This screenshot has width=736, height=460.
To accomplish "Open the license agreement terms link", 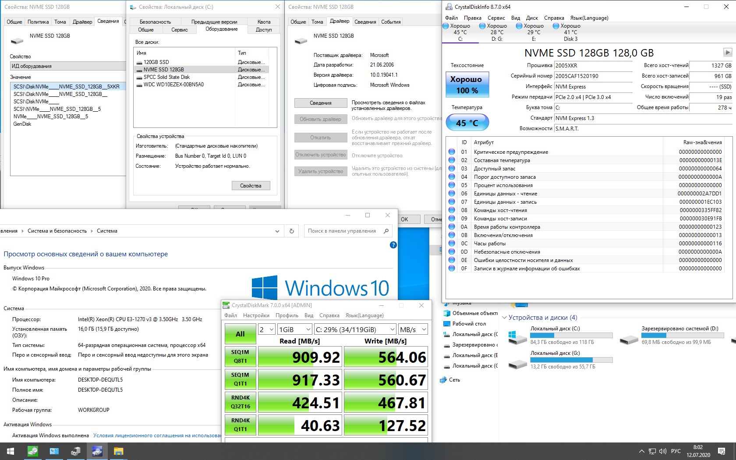I will [x=157, y=435].
